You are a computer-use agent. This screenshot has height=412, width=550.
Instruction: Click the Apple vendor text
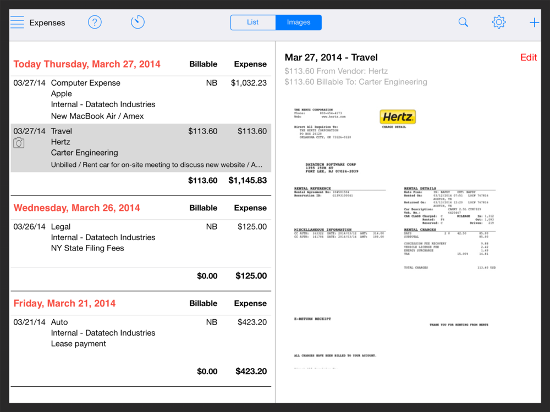click(62, 94)
